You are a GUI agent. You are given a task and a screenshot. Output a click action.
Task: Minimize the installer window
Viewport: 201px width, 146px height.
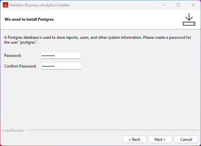click(x=163, y=5)
